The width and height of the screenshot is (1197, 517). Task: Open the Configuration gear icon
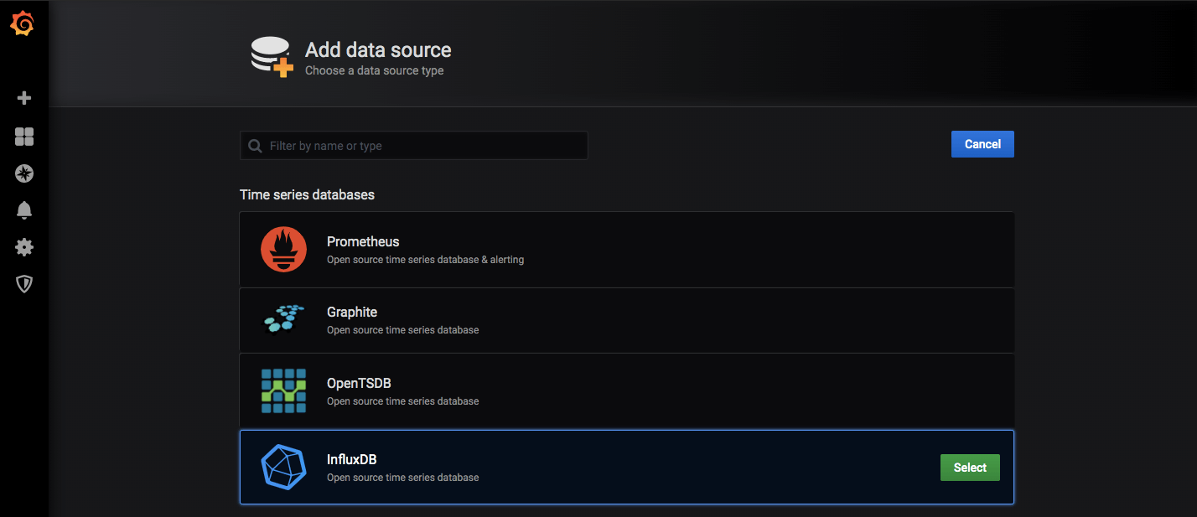(x=24, y=247)
